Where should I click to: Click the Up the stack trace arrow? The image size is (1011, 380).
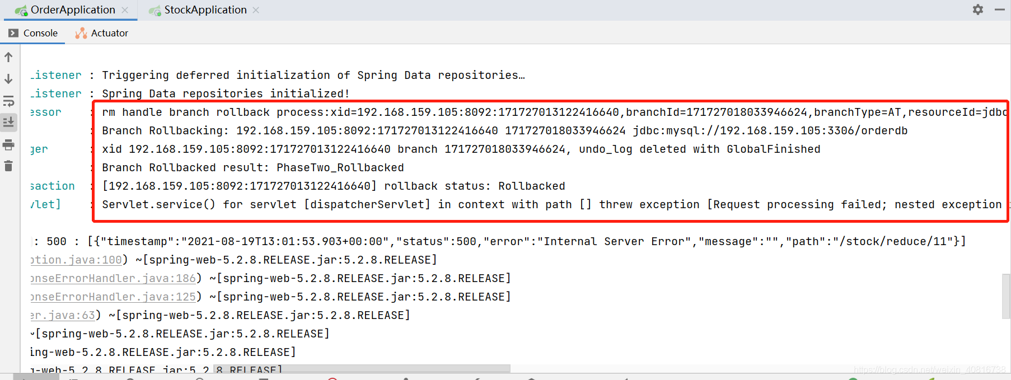[x=8, y=57]
